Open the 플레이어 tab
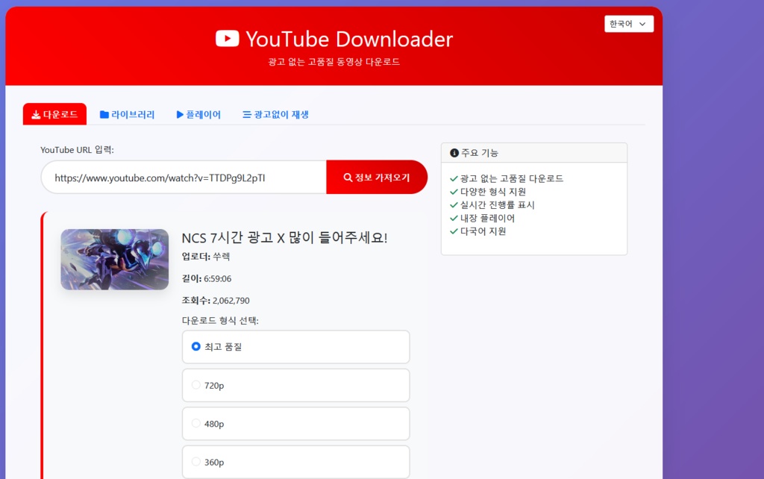 (198, 114)
